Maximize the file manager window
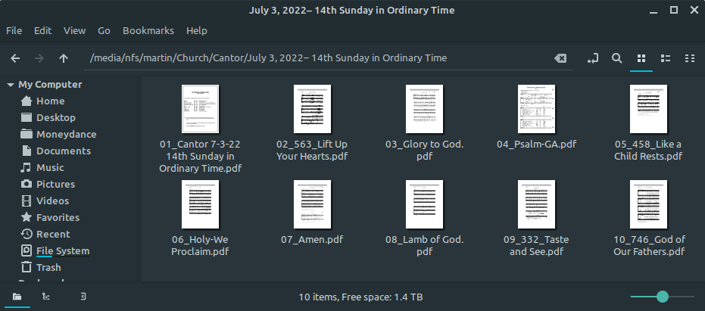This screenshot has width=705, height=311. coord(673,11)
